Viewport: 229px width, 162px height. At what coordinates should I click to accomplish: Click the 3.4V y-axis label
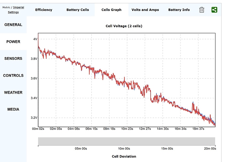tap(34, 98)
